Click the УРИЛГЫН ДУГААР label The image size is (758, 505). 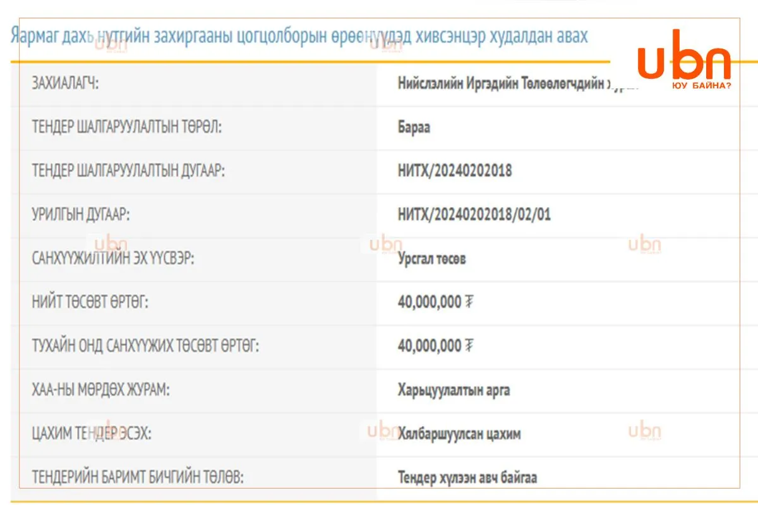coord(81,215)
